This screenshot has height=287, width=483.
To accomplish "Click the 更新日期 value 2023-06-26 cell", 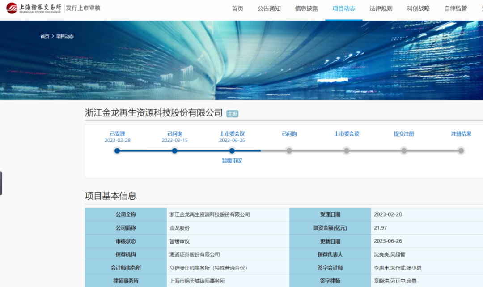I will (x=427, y=241).
